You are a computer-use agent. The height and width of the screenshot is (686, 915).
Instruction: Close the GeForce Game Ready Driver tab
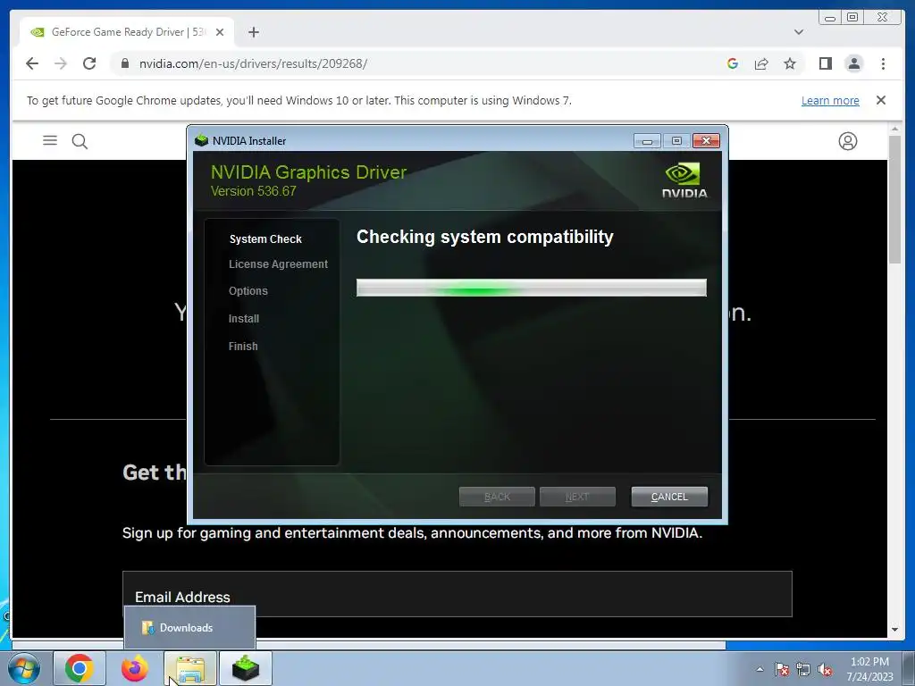[x=220, y=32]
